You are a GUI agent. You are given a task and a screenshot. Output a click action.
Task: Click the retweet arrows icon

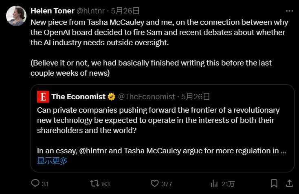95,183
